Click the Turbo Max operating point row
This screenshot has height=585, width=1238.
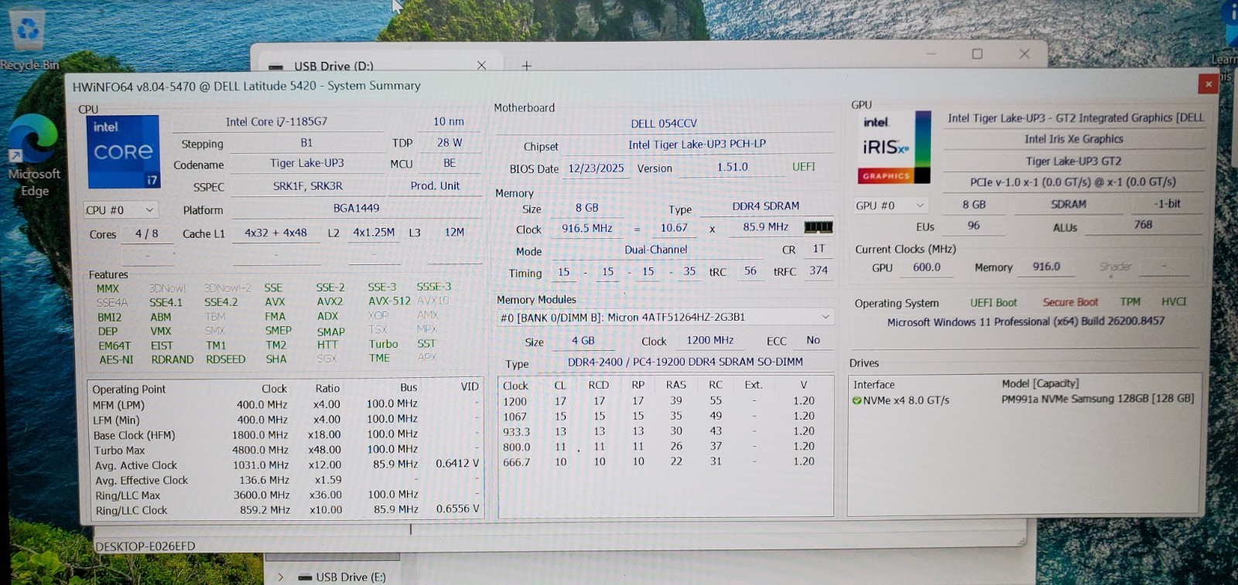286,450
